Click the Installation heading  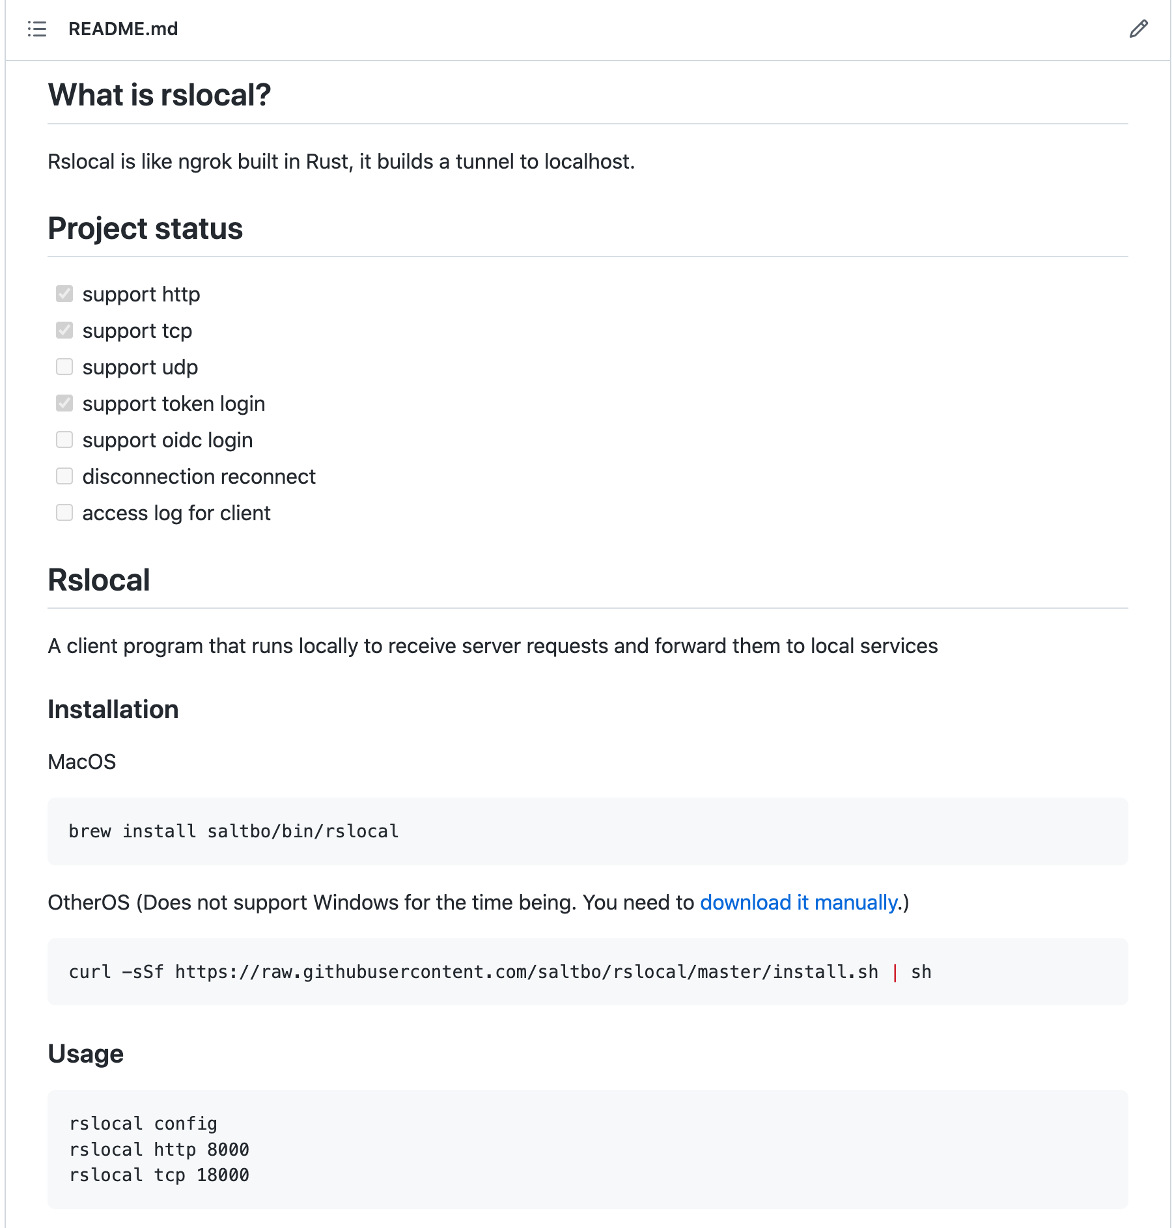pos(113,709)
